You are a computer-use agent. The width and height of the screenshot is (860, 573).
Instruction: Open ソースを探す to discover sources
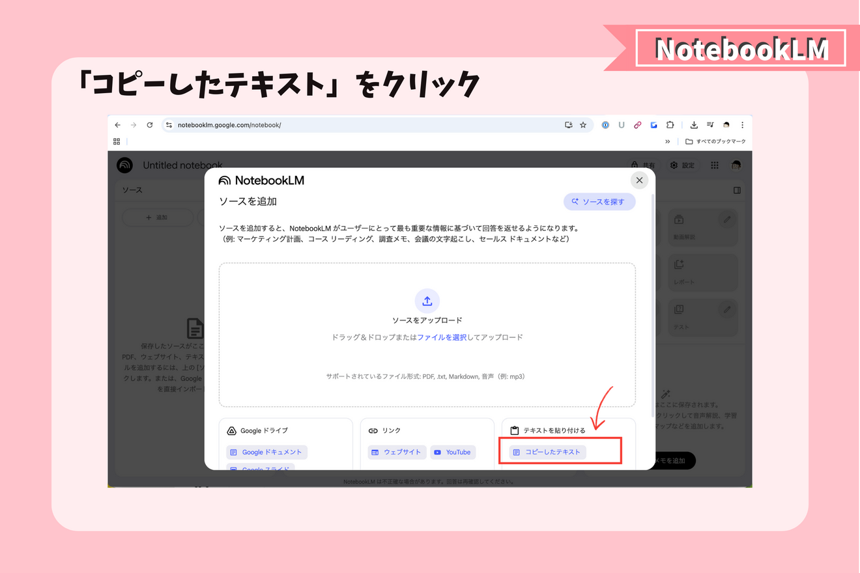[599, 201]
